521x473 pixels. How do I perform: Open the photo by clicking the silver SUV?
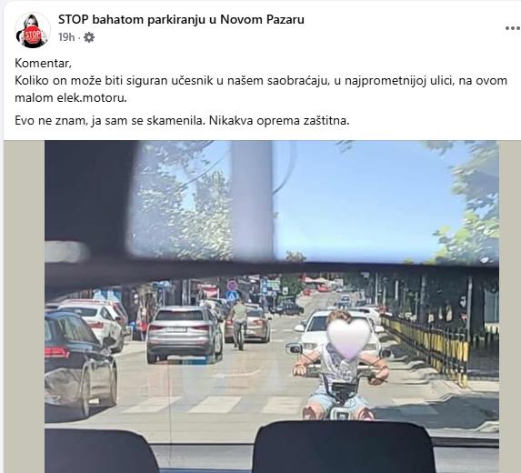click(185, 334)
